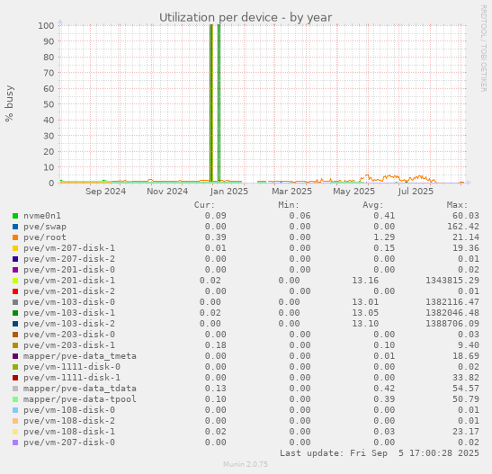
Task: Select the pve/vm-201-disk-0 legend label
Action: point(69,270)
